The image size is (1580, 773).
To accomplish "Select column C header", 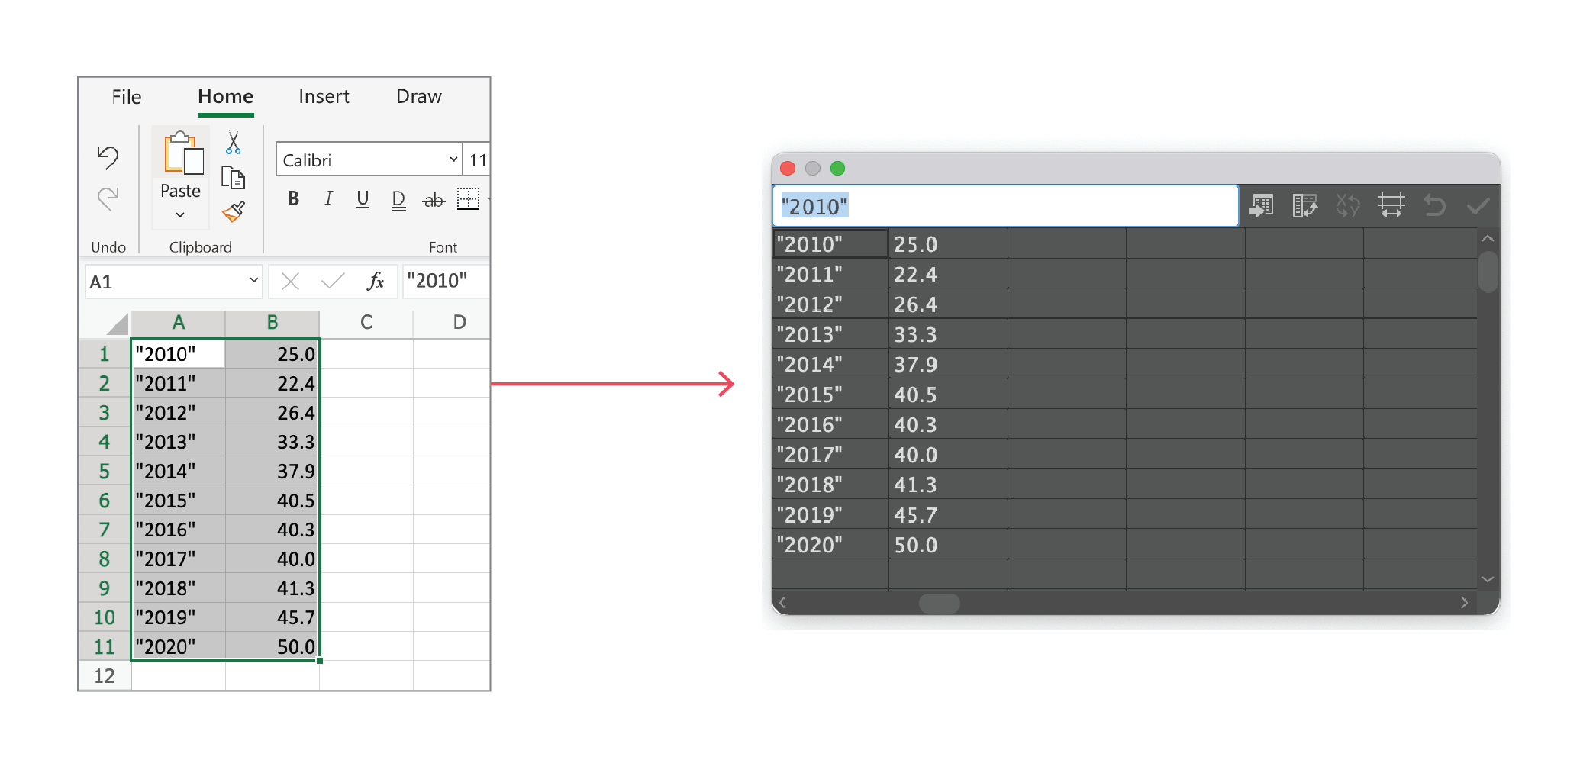I will pos(366,323).
